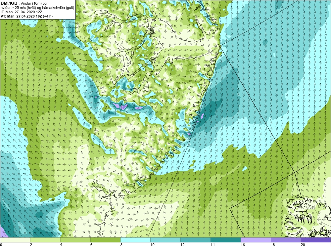Click the 14-16 m/s dark teal legend swatch
This screenshot has width=331, height=247.
tap(226, 240)
